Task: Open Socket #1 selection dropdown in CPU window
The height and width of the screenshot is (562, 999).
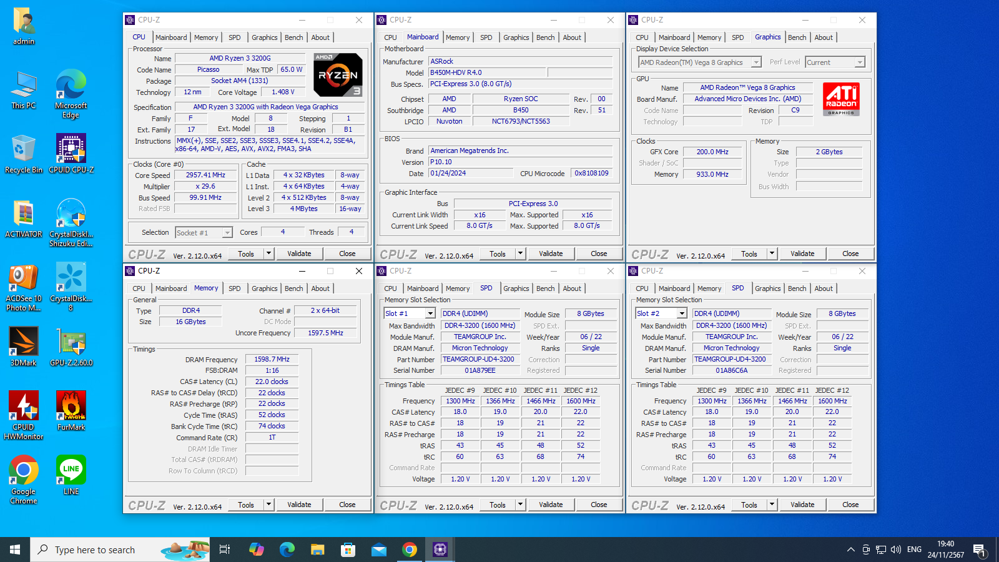Action: pos(204,232)
